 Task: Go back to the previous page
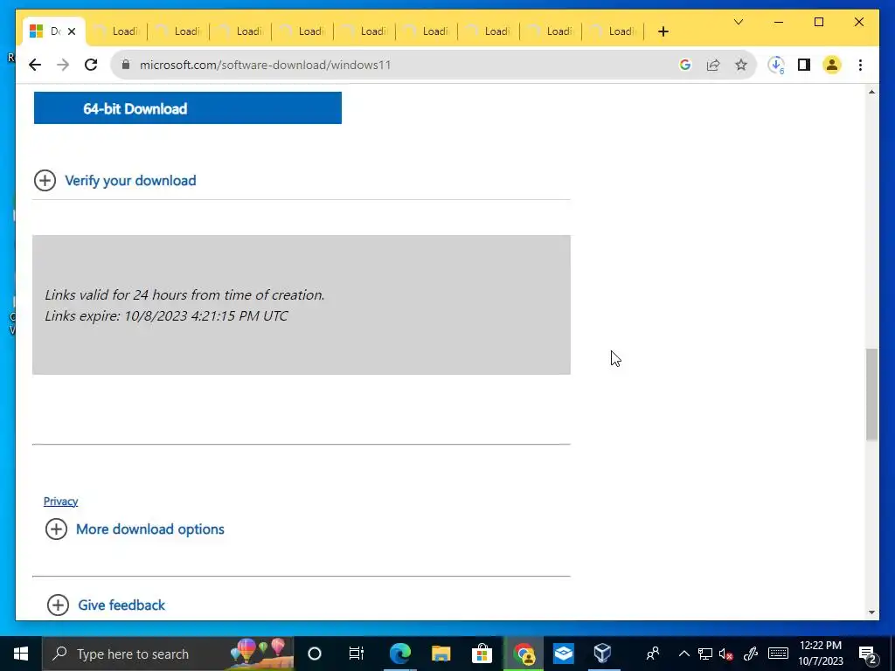(35, 65)
